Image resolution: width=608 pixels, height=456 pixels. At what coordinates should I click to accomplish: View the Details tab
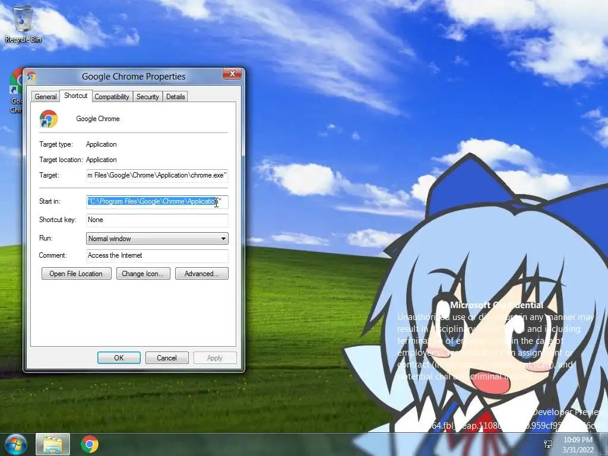tap(175, 97)
